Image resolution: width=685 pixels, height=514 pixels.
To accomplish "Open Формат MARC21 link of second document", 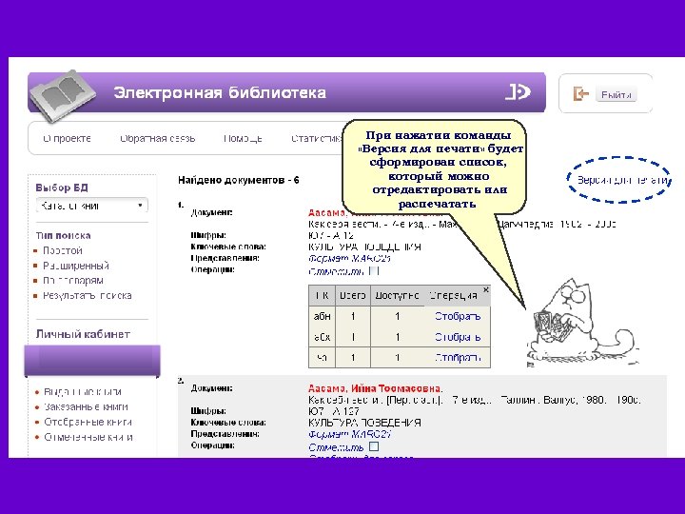I will [349, 434].
